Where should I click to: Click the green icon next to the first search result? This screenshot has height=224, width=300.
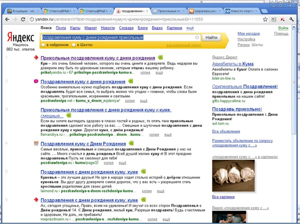coord(160,57)
